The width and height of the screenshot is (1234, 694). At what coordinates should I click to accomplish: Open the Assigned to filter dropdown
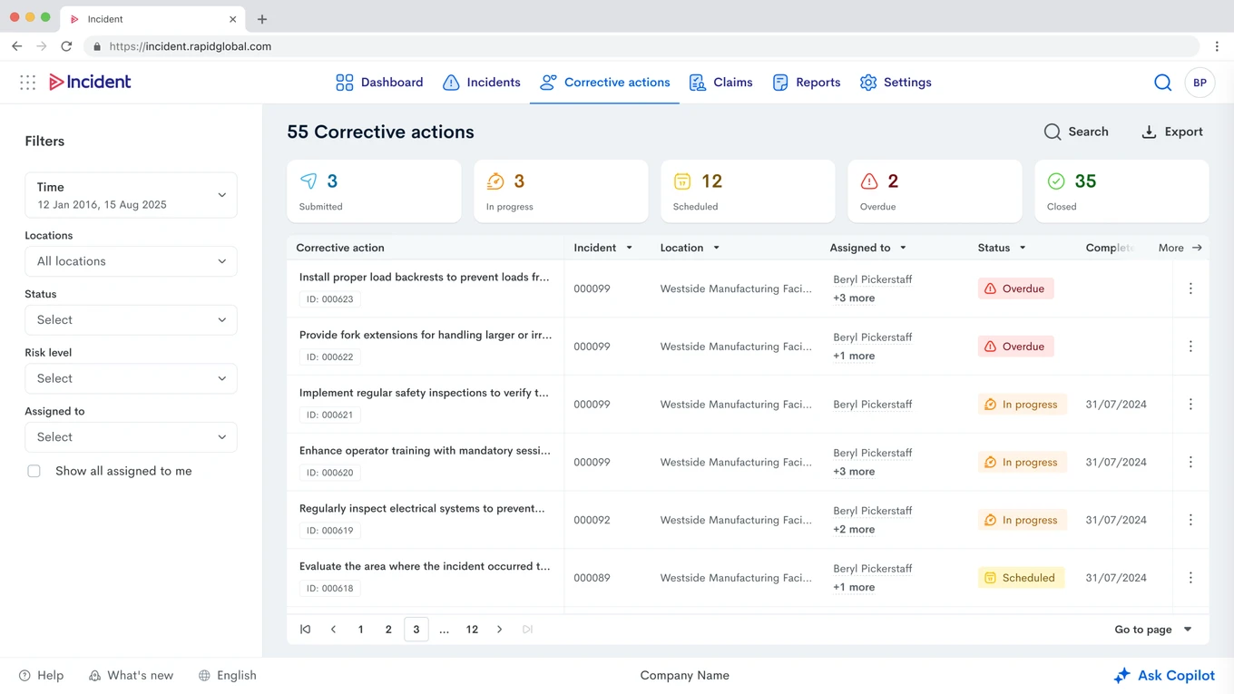[131, 437]
